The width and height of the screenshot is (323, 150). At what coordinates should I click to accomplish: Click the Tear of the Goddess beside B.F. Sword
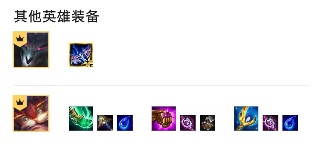[x=125, y=123]
